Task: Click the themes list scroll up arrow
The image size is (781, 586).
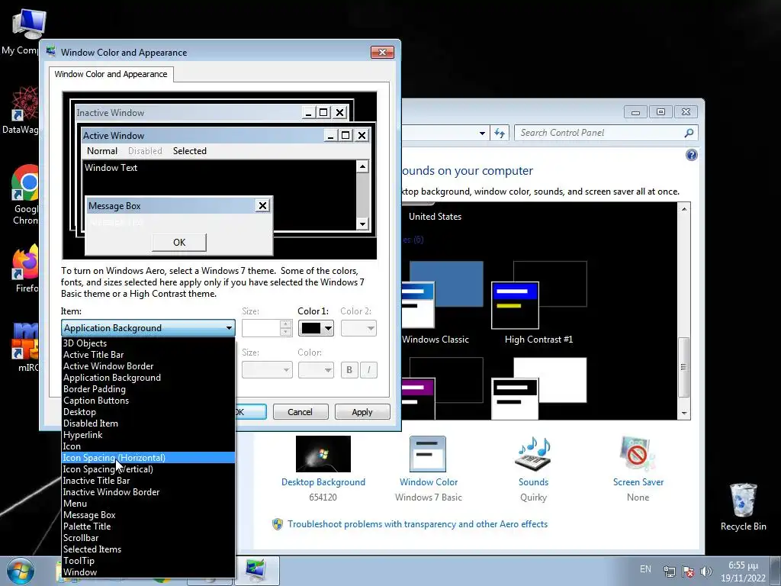Action: pyautogui.click(x=684, y=209)
